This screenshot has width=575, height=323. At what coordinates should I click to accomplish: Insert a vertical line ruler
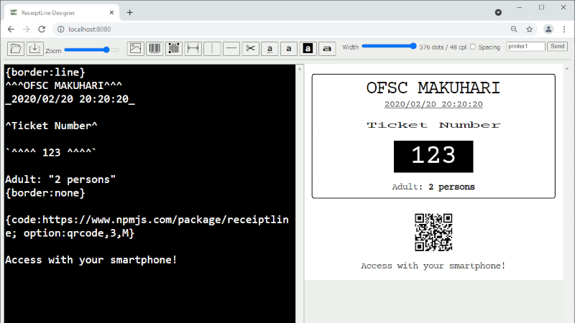(212, 48)
